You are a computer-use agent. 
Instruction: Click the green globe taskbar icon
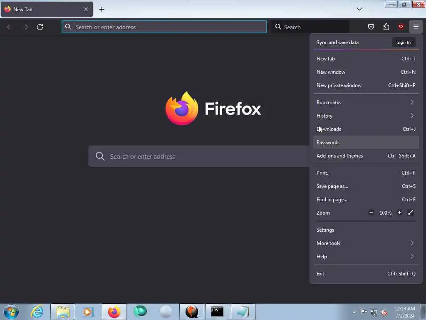click(140, 312)
